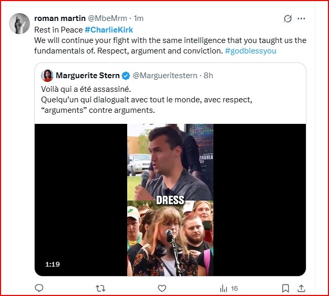This screenshot has width=329, height=296.
Task: View analytics showing 16 views
Action: click(229, 288)
